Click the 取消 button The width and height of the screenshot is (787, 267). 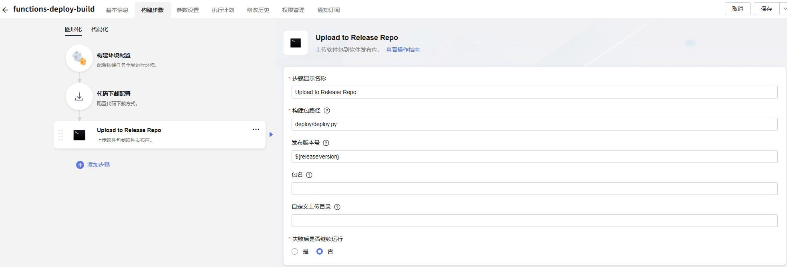(x=737, y=9)
